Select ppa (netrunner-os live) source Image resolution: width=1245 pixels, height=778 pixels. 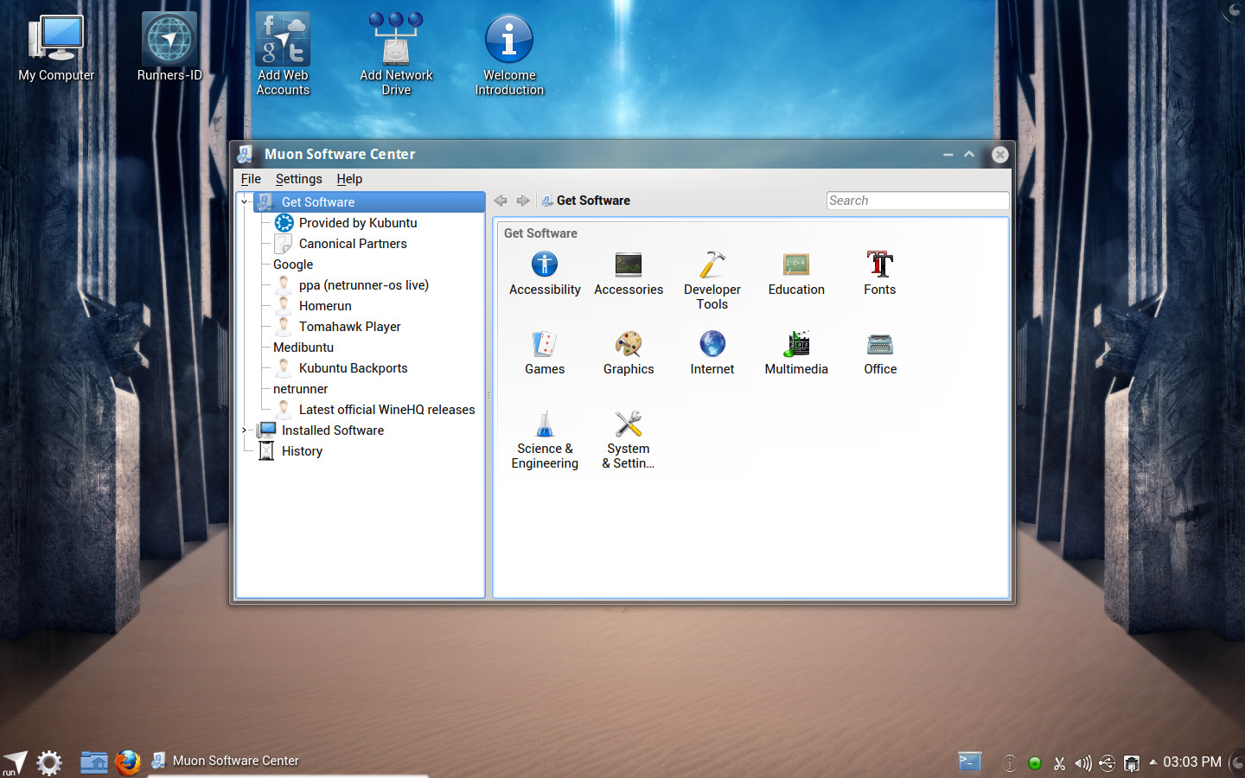[x=363, y=284]
